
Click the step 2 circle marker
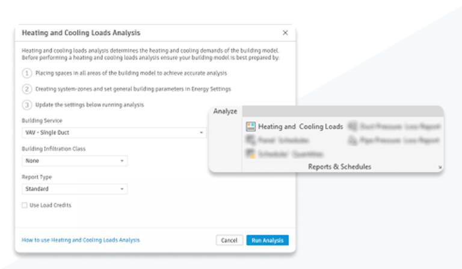pos(27,89)
